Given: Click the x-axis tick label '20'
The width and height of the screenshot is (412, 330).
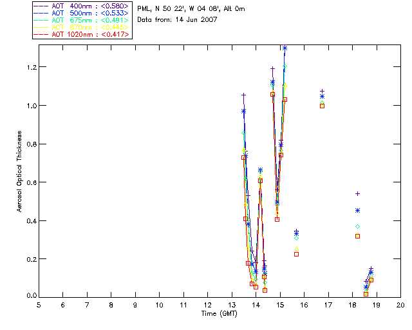Looking at the screenshot, I should pos(400,305).
